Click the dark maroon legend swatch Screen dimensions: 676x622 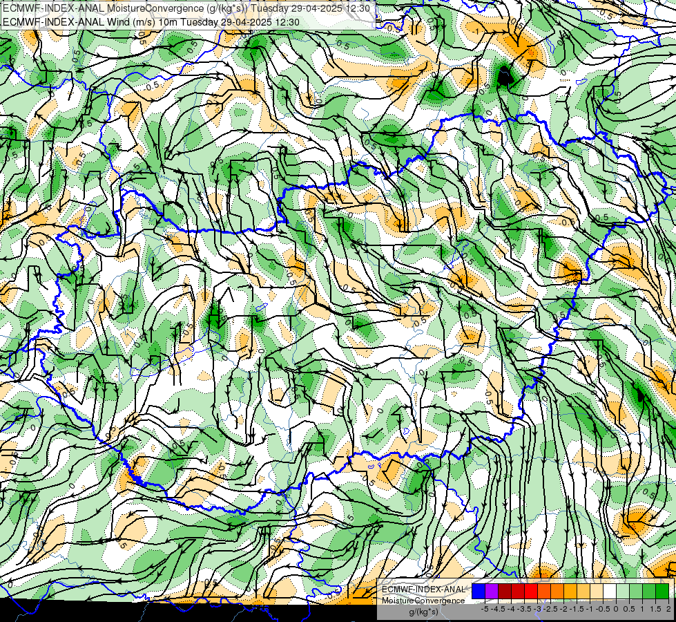(x=505, y=591)
